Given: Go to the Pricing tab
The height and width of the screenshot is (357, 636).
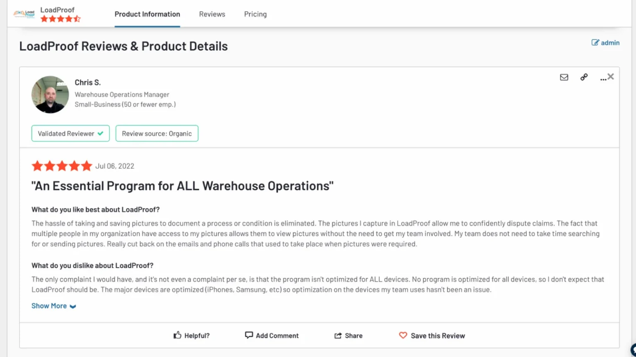Looking at the screenshot, I should [x=255, y=14].
